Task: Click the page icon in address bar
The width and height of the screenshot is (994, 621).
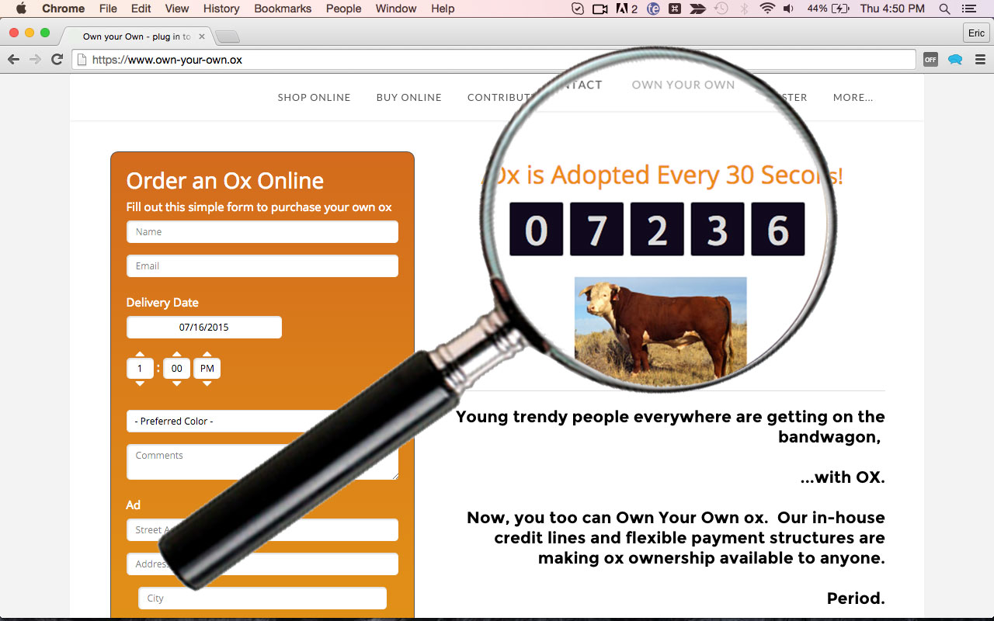Action: 82,60
